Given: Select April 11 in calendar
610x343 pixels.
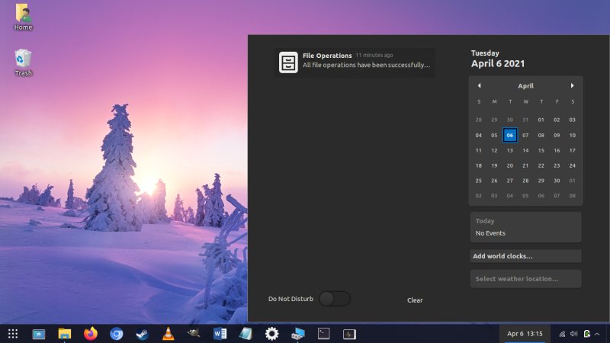Looking at the screenshot, I should coord(479,150).
